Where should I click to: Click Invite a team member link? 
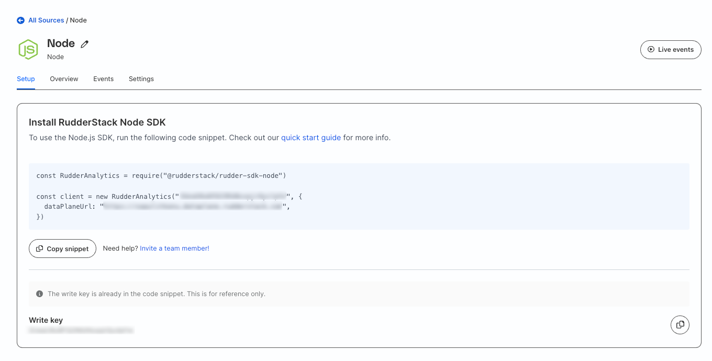(x=174, y=249)
